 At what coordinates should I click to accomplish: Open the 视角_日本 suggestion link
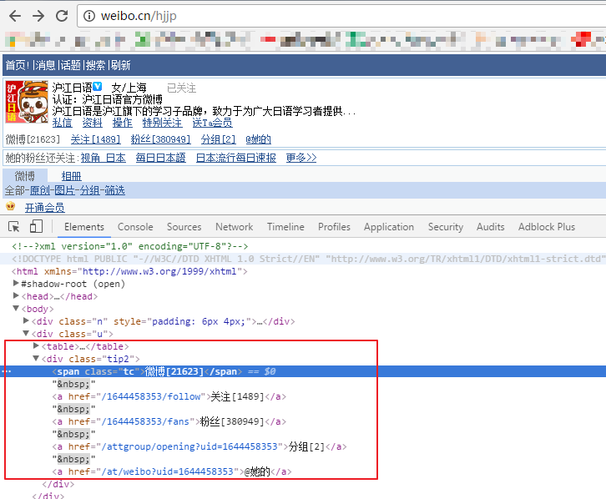tap(104, 158)
